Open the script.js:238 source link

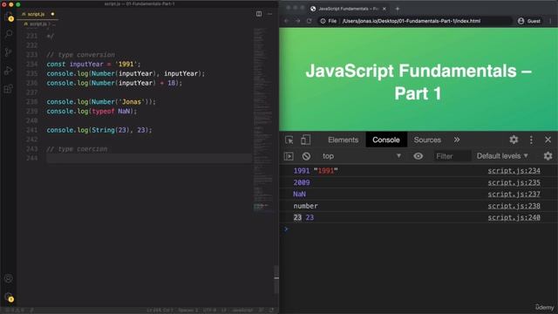[x=514, y=206]
